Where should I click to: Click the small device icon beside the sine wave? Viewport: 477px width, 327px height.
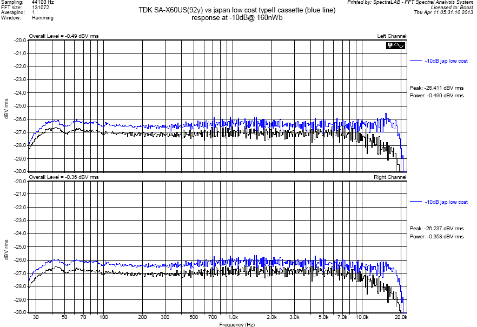click(x=390, y=45)
